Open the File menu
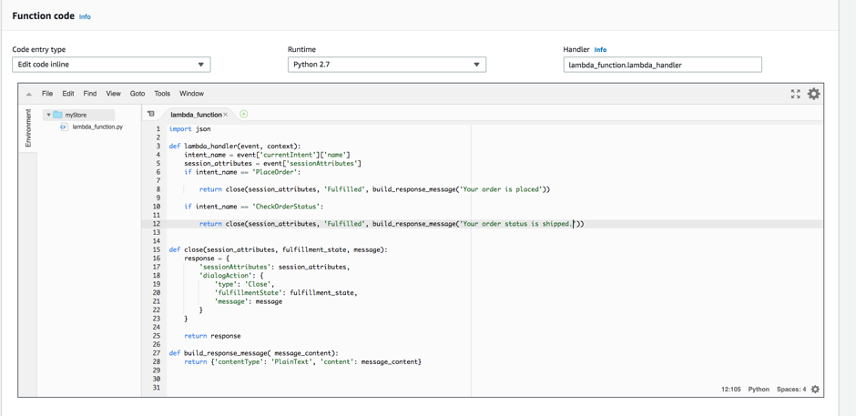The width and height of the screenshot is (856, 416). coord(47,94)
